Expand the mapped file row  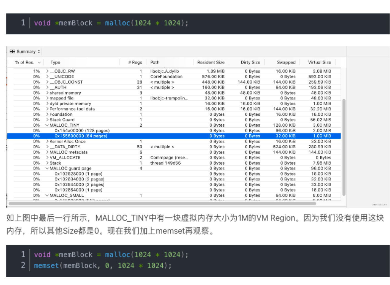(47, 98)
